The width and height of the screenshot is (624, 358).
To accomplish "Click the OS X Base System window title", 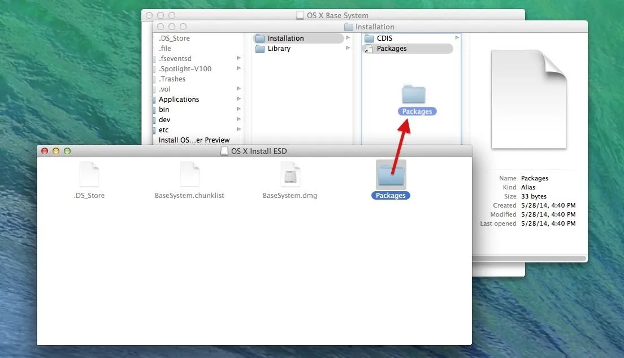I will click(x=337, y=15).
